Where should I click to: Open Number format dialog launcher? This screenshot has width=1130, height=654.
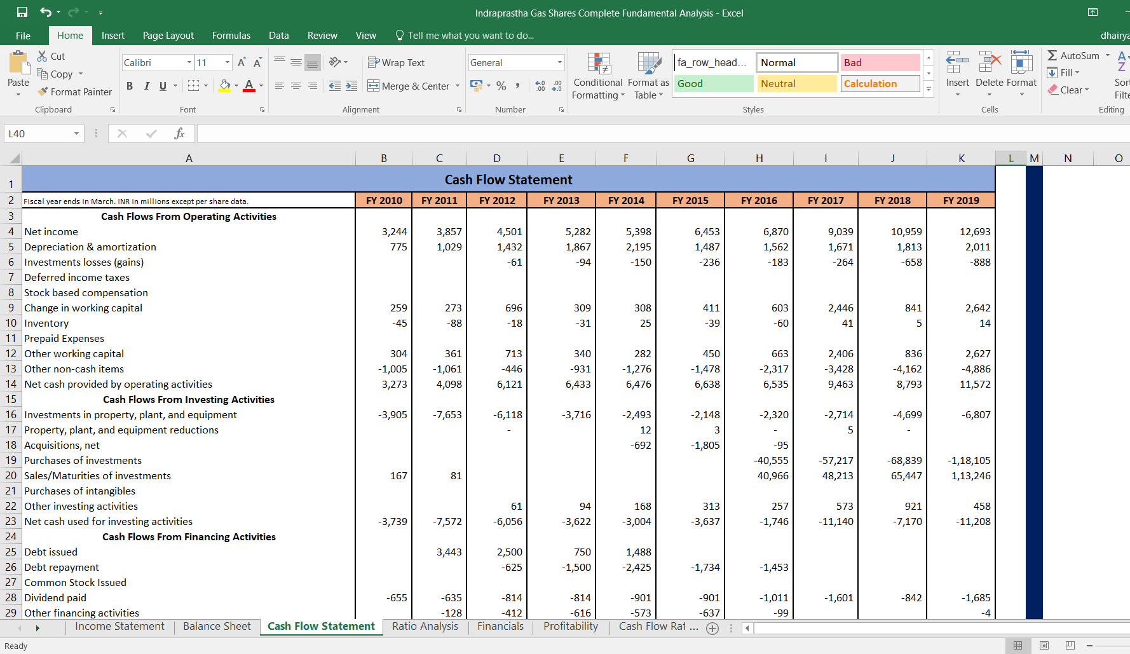[561, 110]
